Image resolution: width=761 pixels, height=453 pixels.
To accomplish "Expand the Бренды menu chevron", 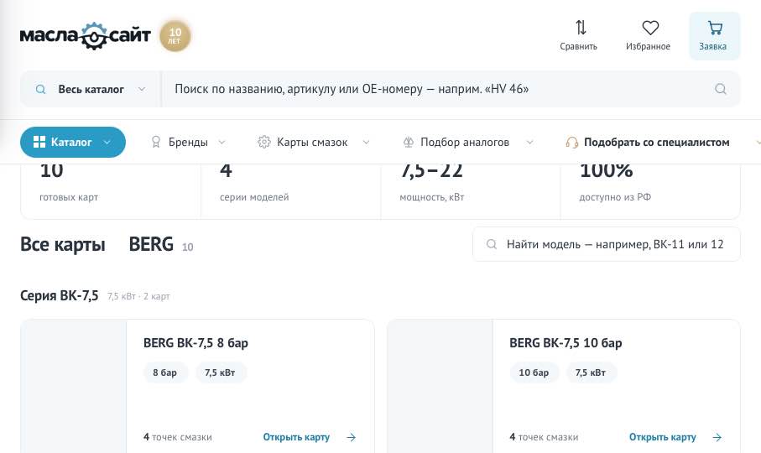I will tap(222, 142).
